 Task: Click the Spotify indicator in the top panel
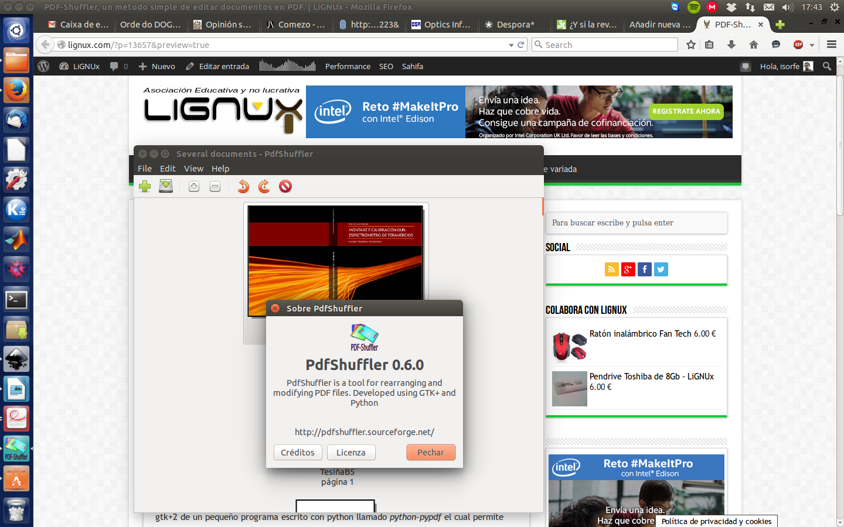point(694,7)
